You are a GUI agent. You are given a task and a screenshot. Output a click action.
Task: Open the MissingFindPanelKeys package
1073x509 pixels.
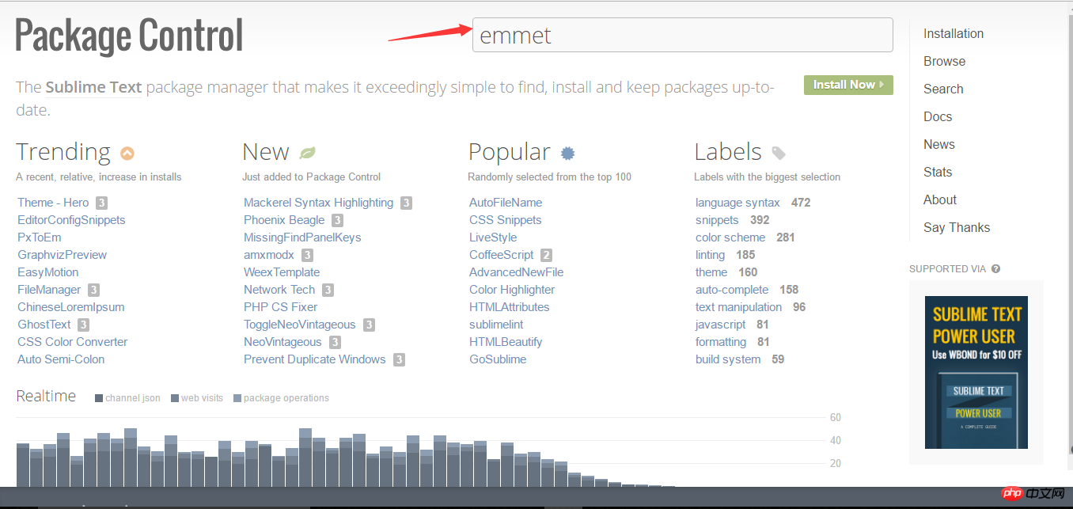click(x=302, y=237)
